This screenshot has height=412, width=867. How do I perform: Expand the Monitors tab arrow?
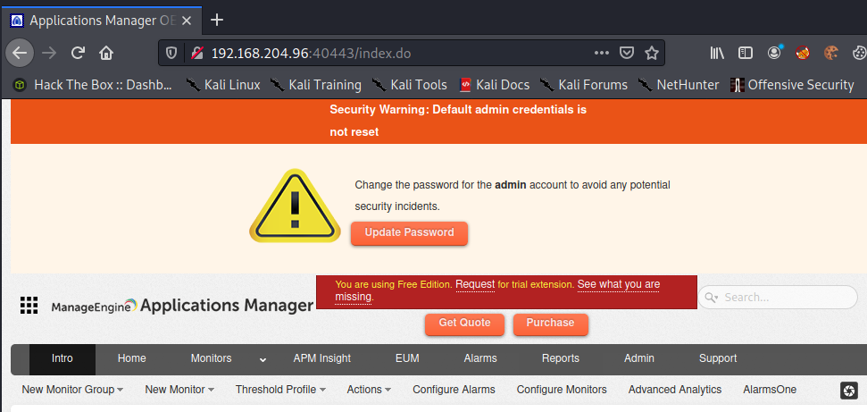[263, 359]
